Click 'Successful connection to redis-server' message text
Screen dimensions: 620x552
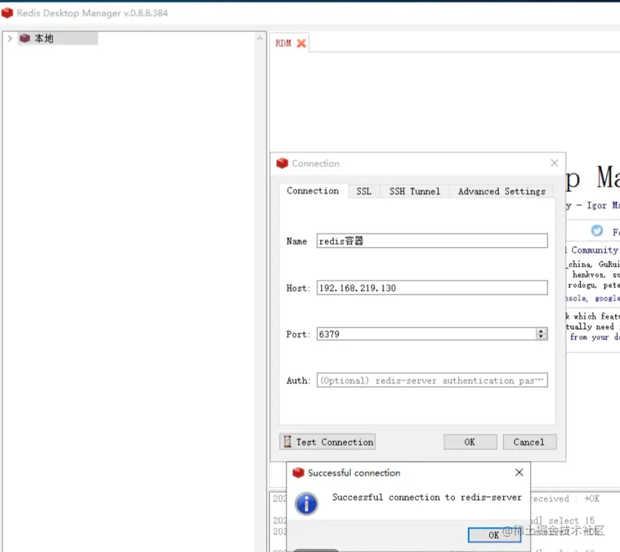pos(426,498)
